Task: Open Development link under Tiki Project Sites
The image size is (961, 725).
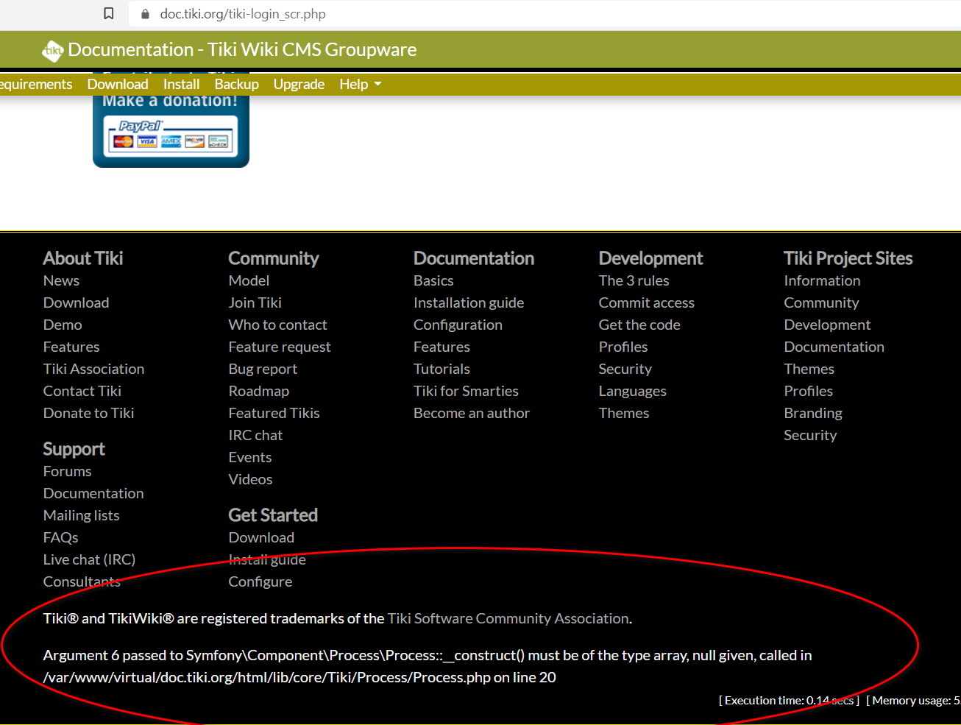Action: point(827,325)
